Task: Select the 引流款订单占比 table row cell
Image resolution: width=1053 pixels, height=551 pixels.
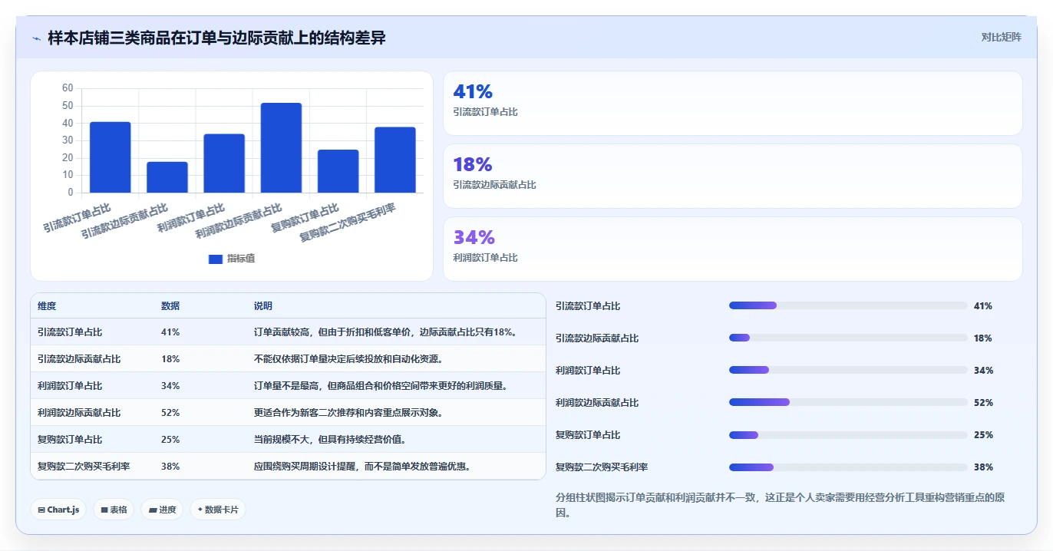Action: (x=70, y=332)
